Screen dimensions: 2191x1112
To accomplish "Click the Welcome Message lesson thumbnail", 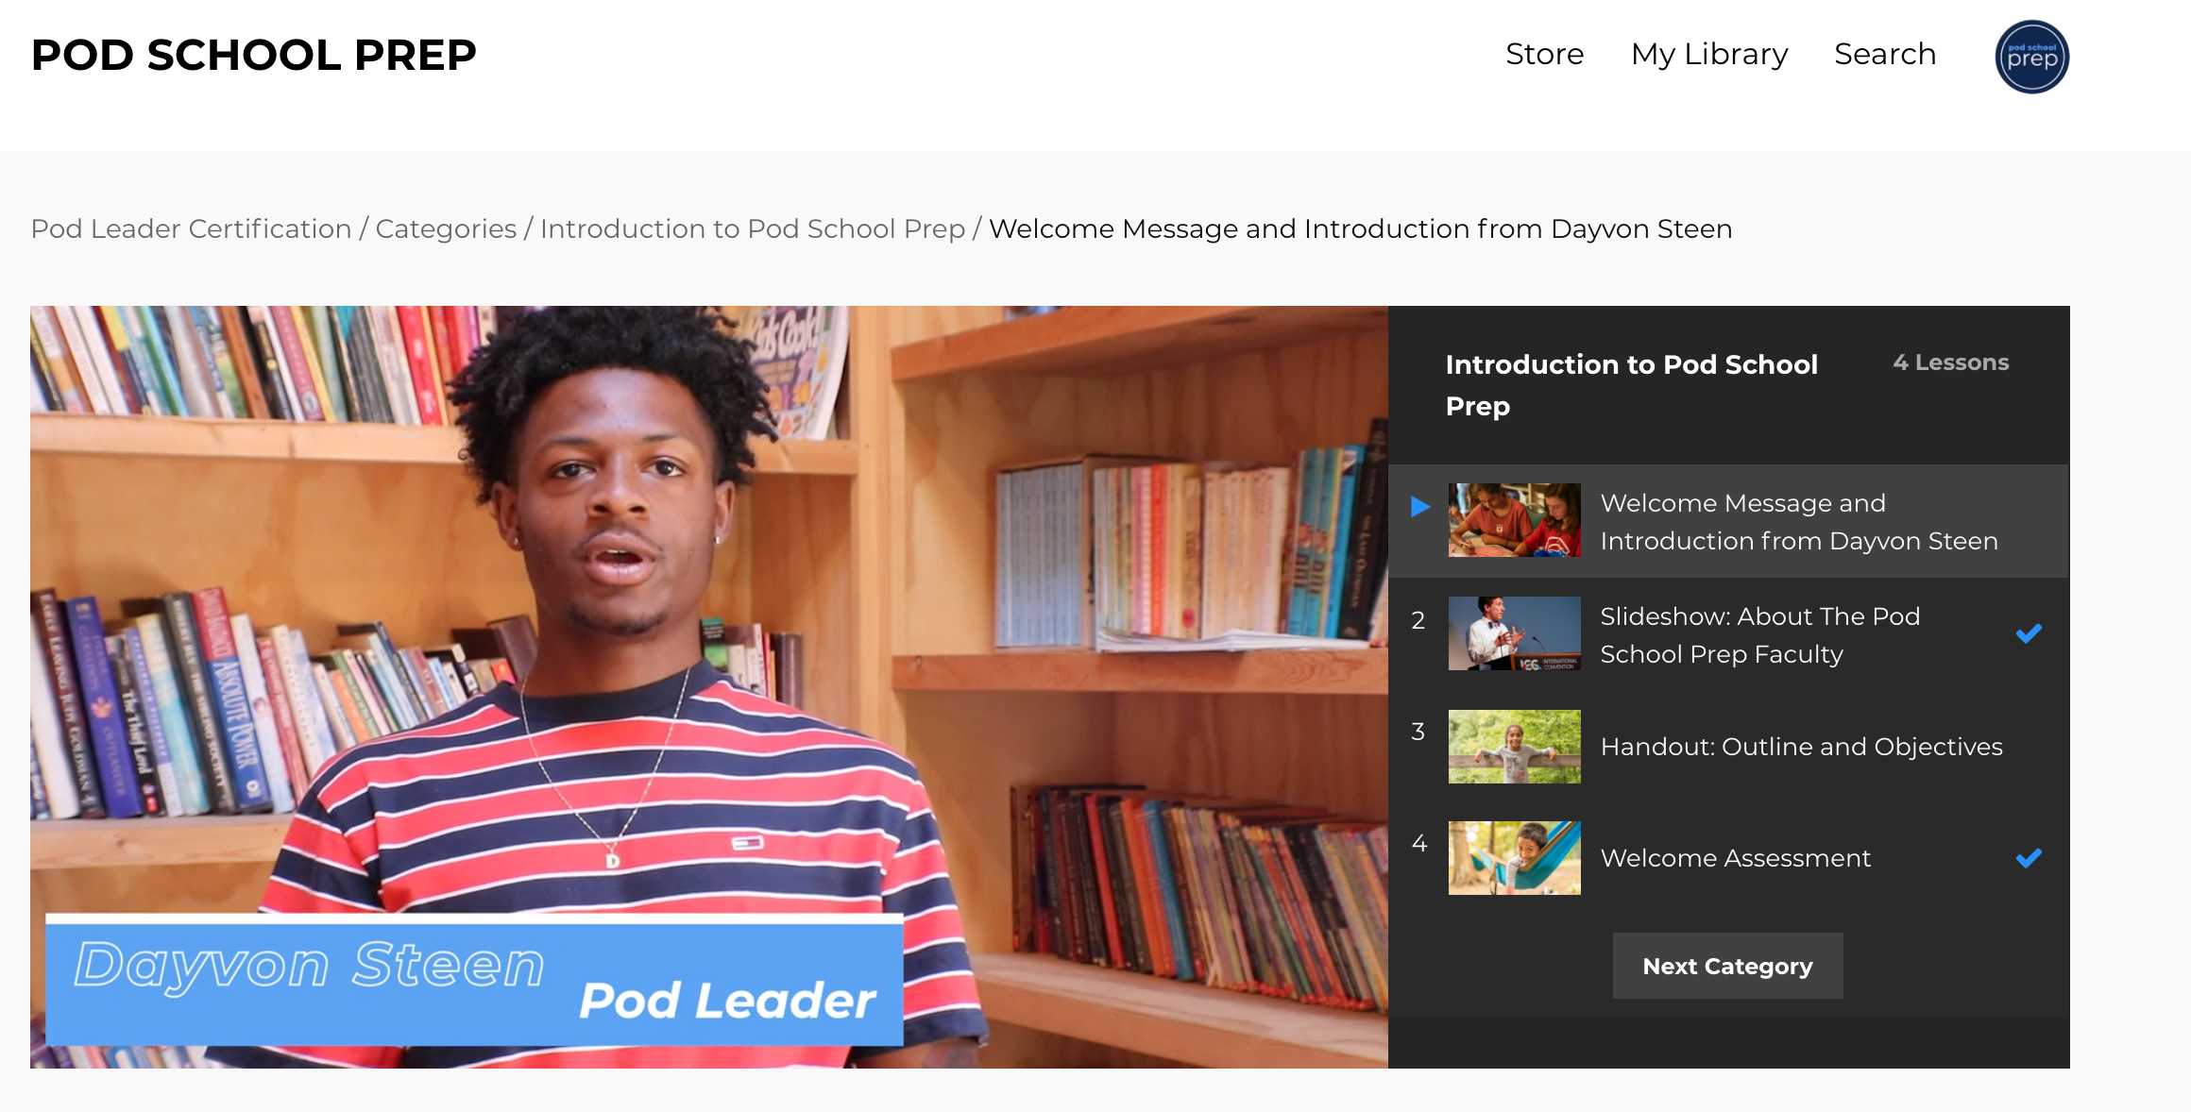I will (1514, 520).
